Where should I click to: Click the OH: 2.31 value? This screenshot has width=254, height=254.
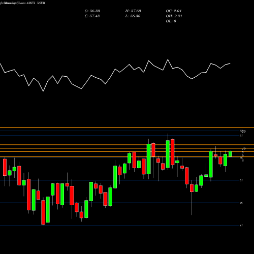174,16
